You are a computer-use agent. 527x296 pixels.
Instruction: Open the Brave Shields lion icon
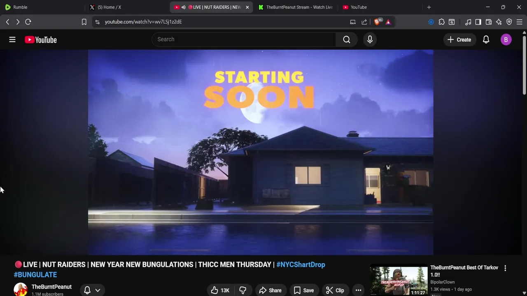pos(377,22)
